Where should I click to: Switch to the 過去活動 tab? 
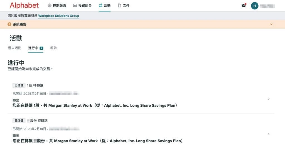14,48
